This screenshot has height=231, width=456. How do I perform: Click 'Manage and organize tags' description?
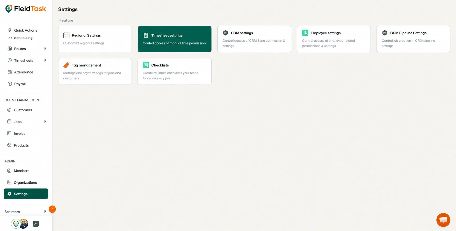pos(92,76)
